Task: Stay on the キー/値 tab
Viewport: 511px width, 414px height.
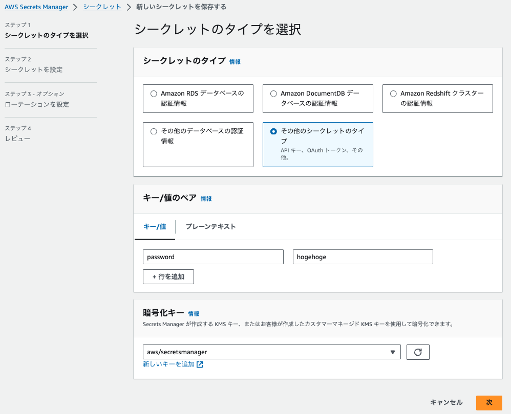Action: (154, 226)
